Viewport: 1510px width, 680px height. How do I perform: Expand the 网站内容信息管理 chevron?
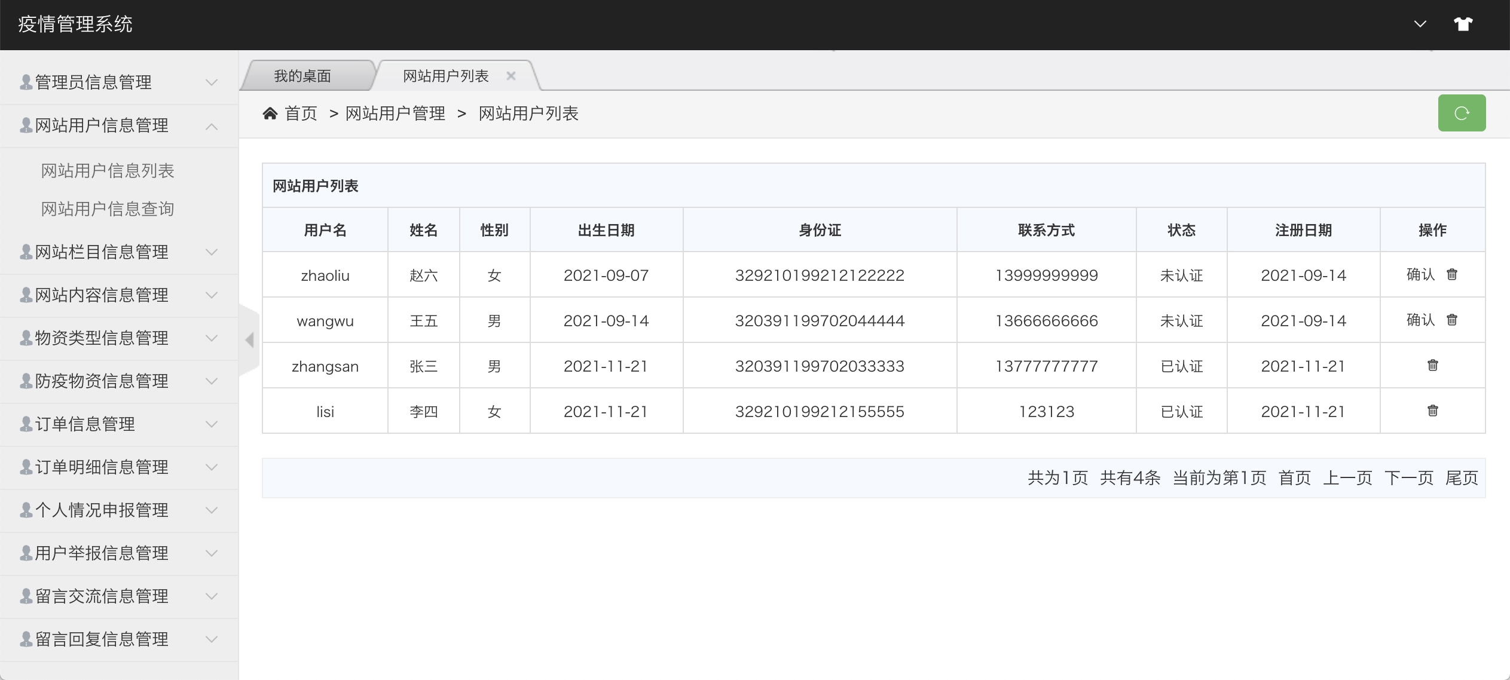click(212, 295)
